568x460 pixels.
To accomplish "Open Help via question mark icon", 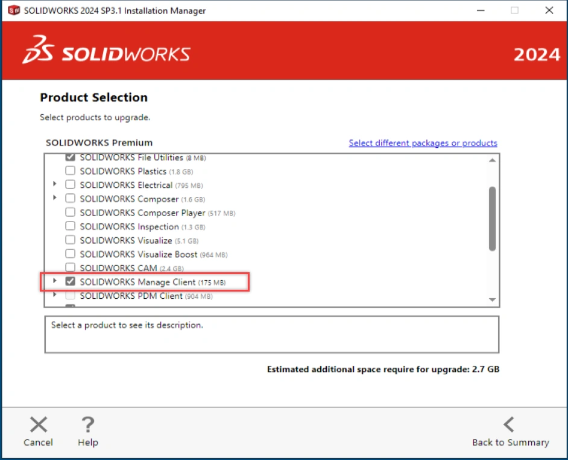I will (87, 424).
